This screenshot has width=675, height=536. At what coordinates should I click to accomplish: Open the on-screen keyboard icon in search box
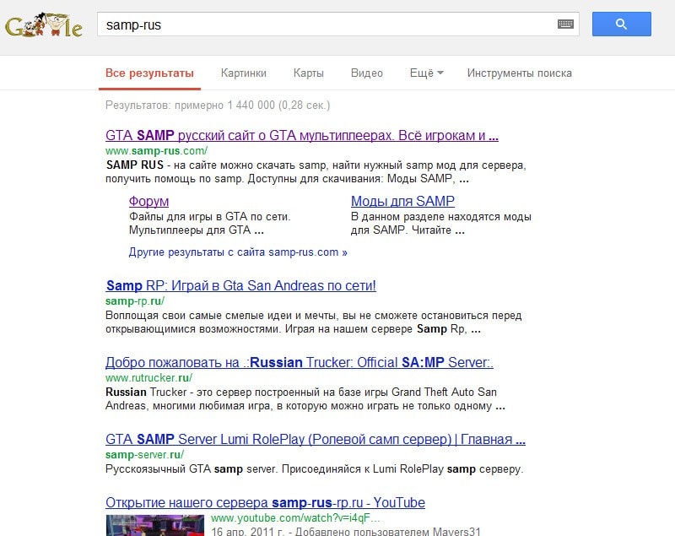[x=565, y=24]
